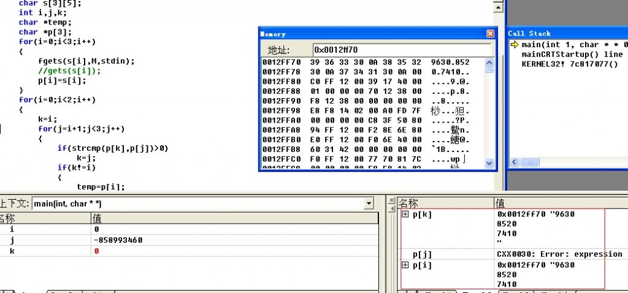Click memory row address 0012FF88

(281, 91)
